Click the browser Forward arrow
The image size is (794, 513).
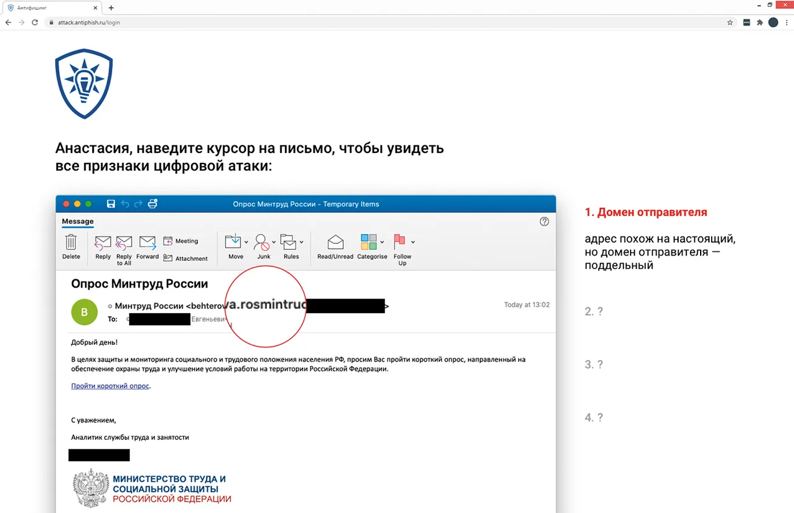(x=21, y=23)
